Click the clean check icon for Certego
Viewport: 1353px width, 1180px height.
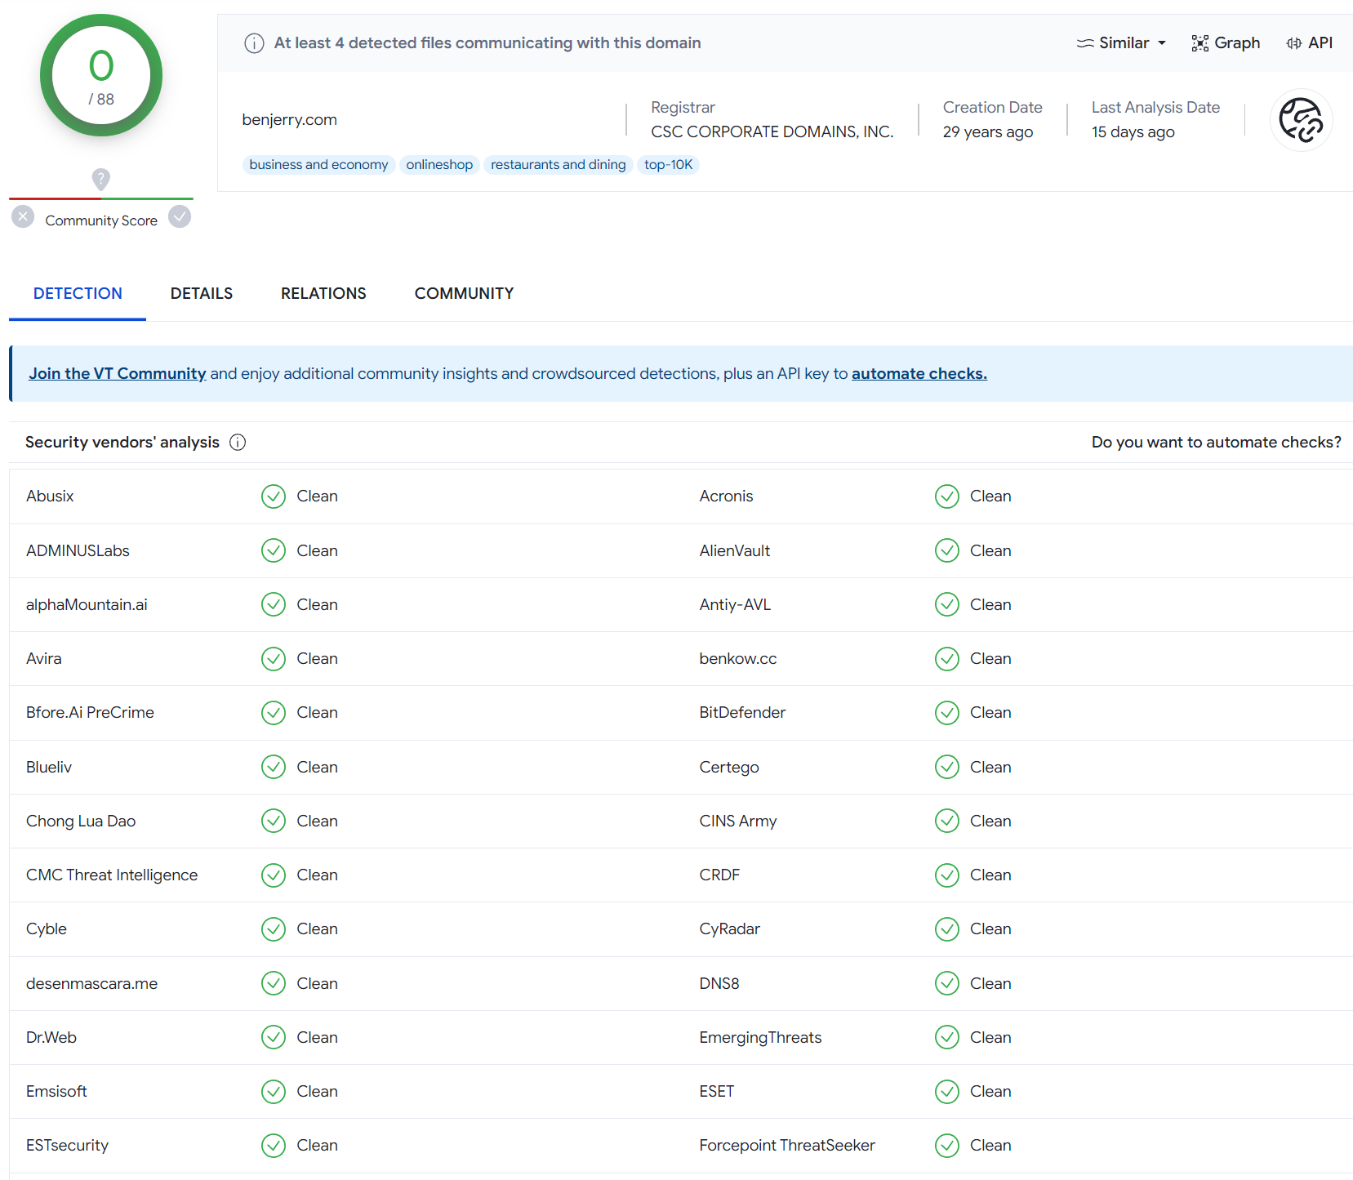pyautogui.click(x=947, y=768)
